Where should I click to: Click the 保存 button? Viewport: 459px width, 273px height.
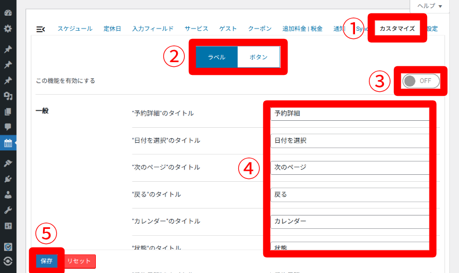[x=46, y=261]
